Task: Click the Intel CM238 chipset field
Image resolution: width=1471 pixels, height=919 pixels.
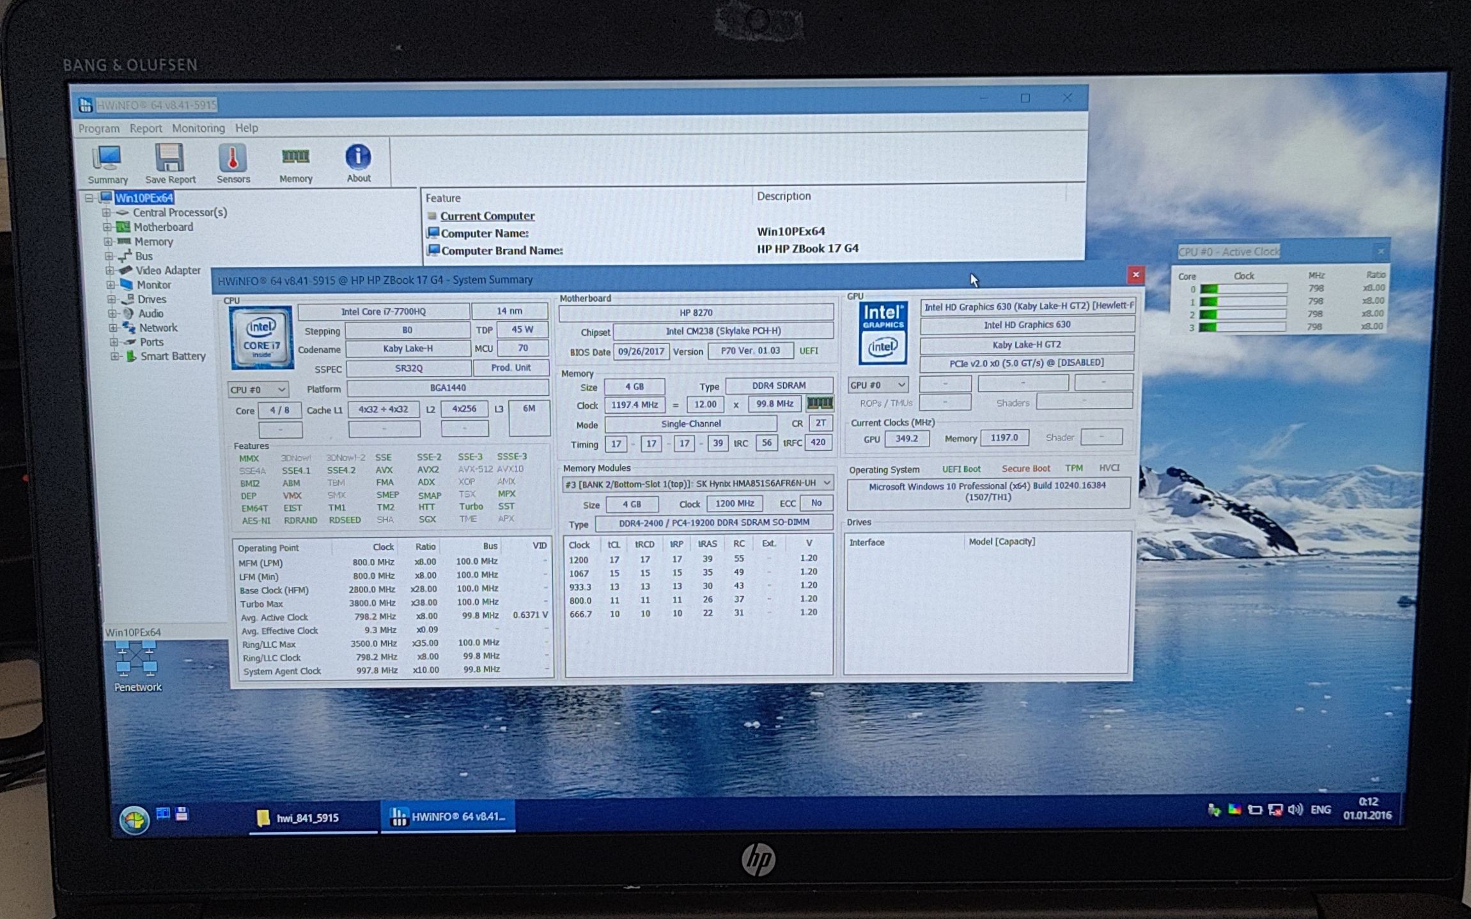Action: [x=723, y=331]
